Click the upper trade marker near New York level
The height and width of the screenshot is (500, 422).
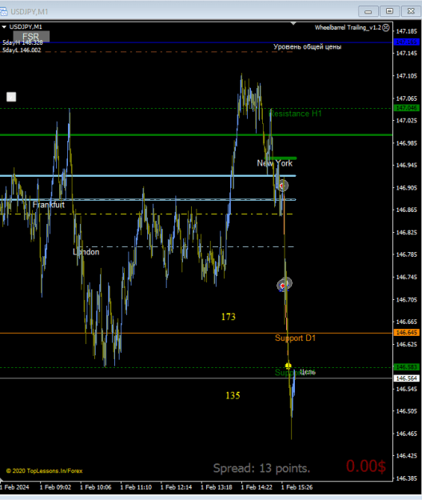click(x=282, y=186)
